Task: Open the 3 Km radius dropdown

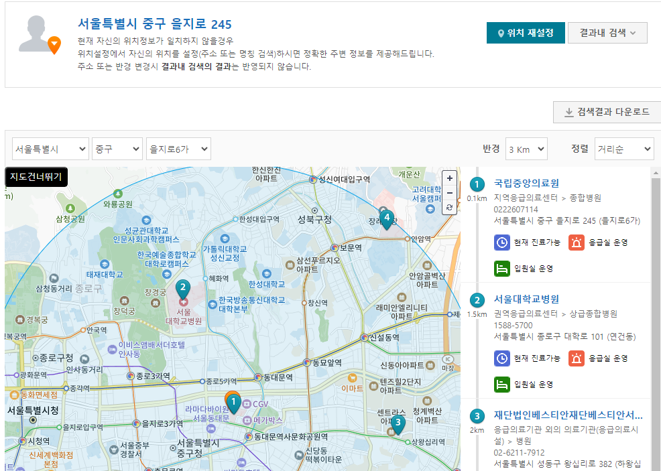Action: (526, 149)
